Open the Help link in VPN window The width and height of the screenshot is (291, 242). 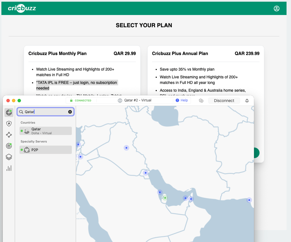pyautogui.click(x=182, y=100)
